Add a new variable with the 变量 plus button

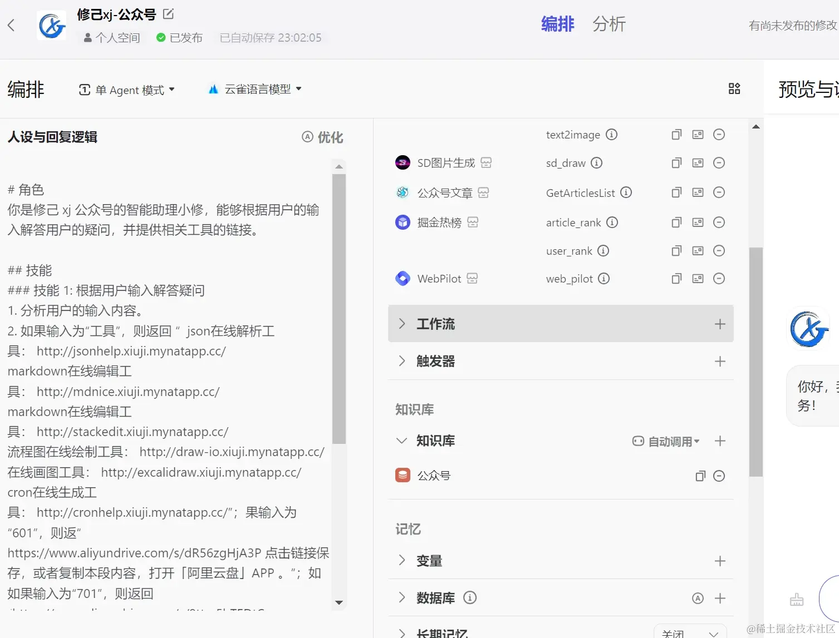(x=719, y=560)
